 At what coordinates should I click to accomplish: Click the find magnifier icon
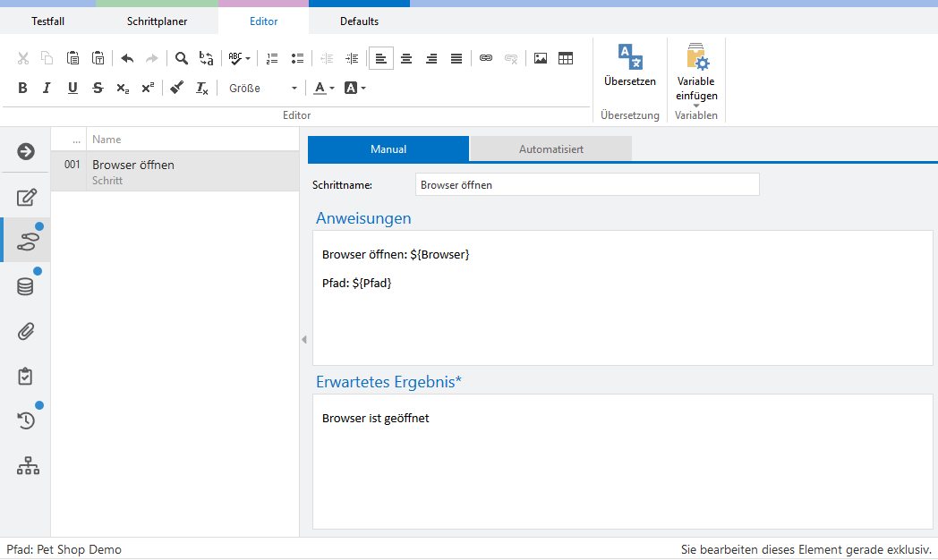181,58
